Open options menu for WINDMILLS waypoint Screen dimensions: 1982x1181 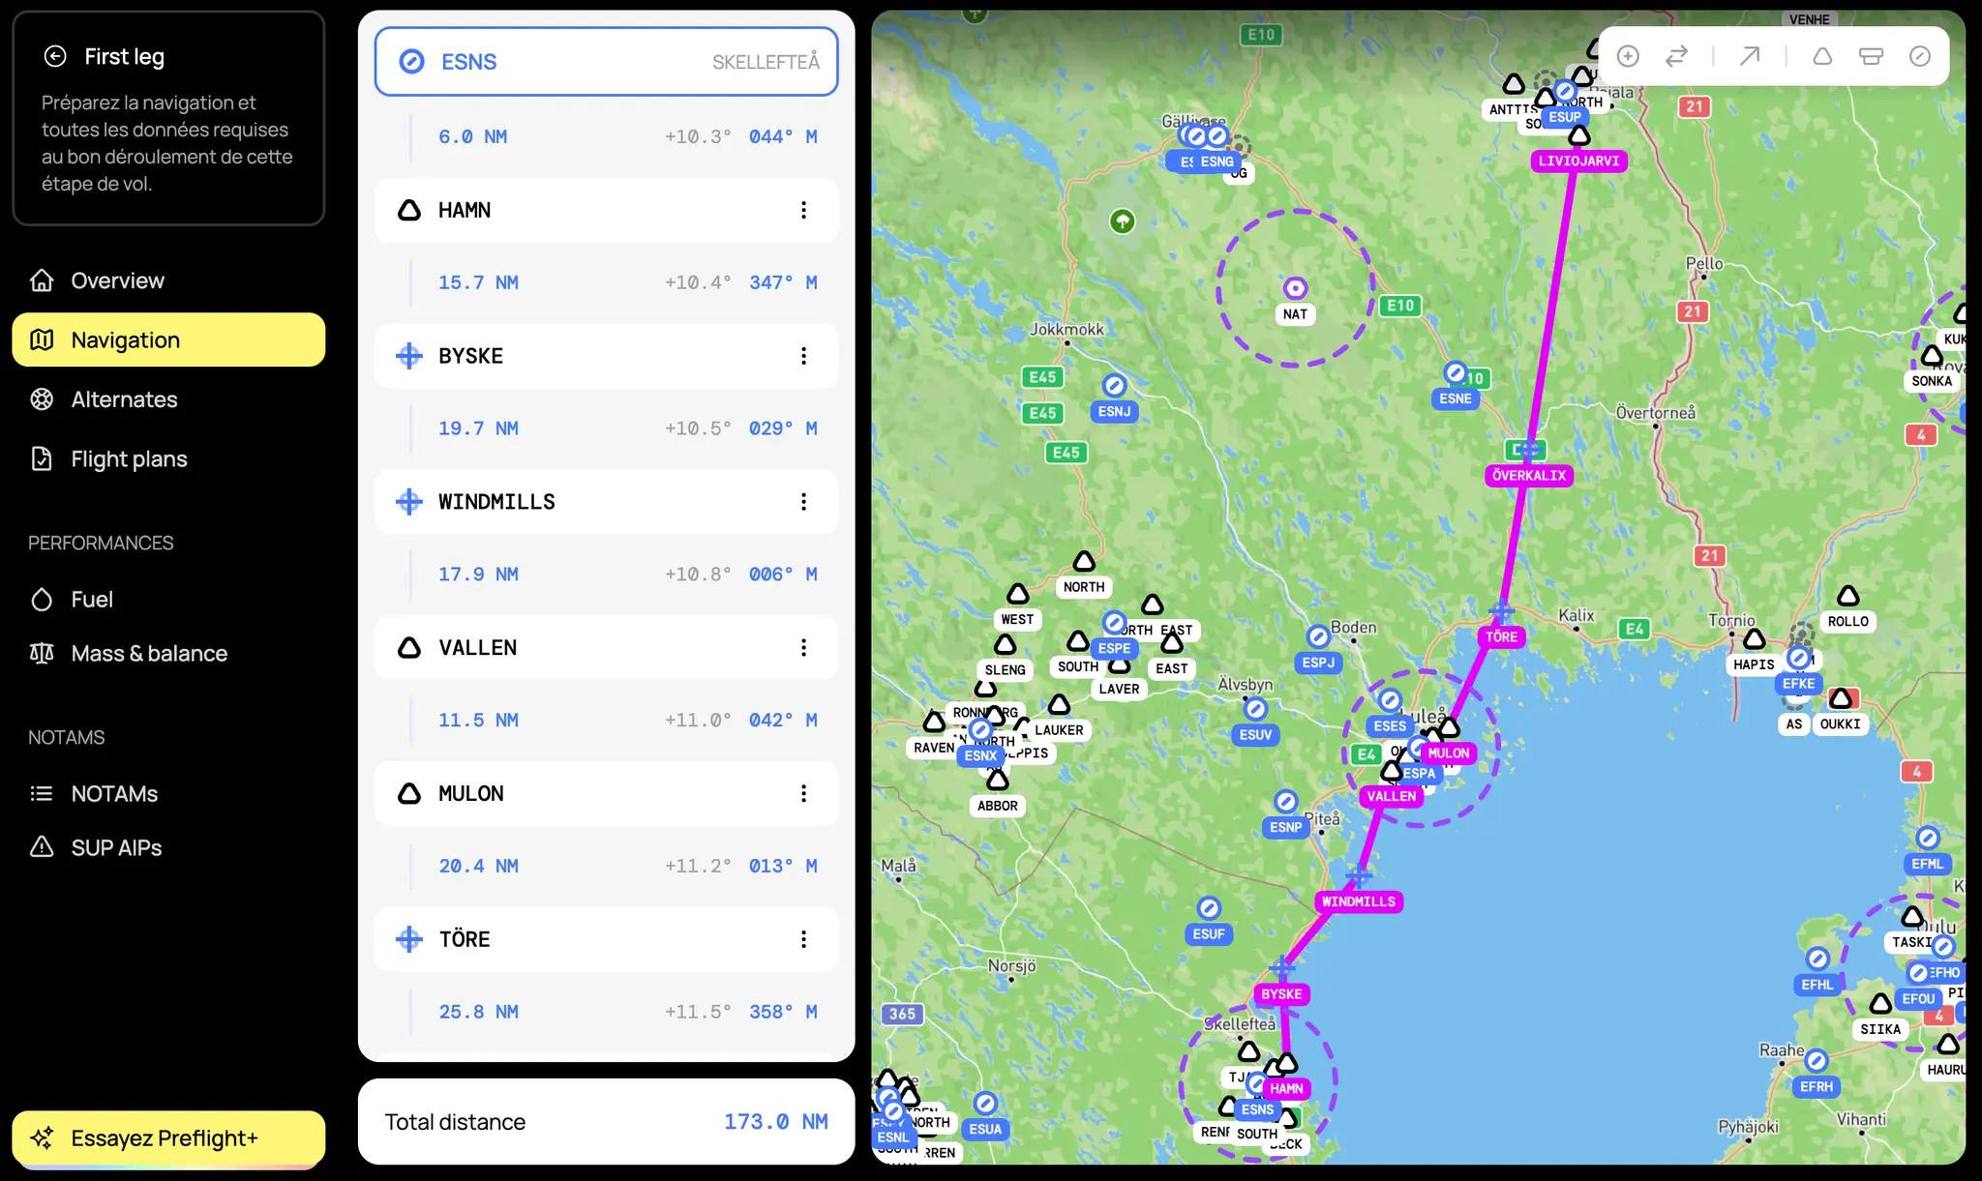pos(803,501)
